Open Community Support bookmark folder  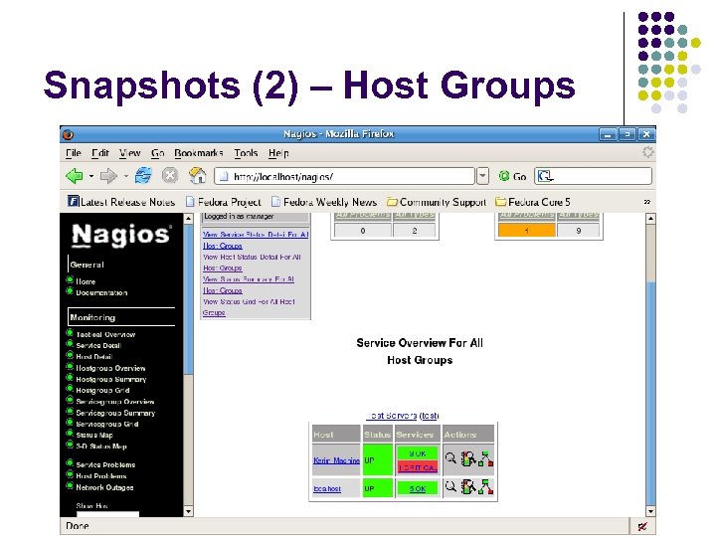click(437, 202)
